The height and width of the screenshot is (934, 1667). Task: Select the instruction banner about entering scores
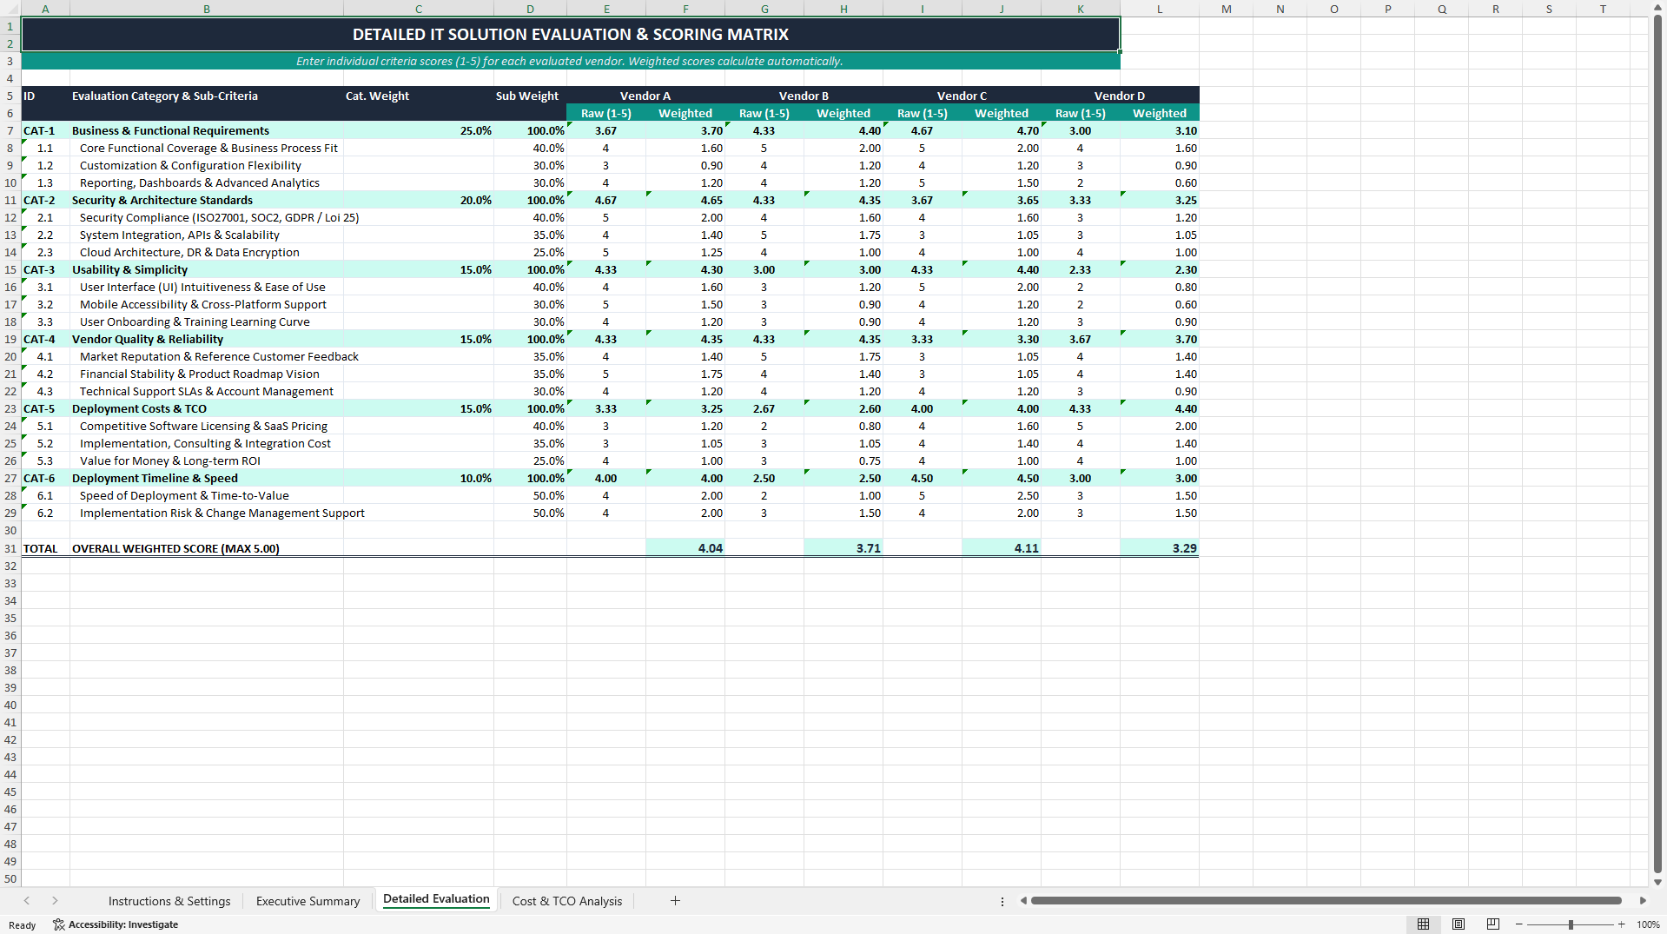pyautogui.click(x=571, y=61)
